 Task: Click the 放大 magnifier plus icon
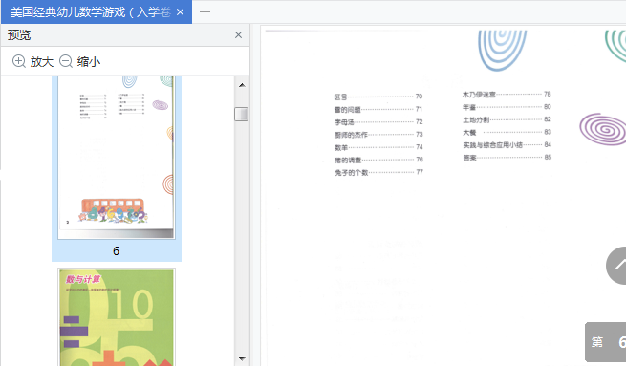tap(19, 61)
